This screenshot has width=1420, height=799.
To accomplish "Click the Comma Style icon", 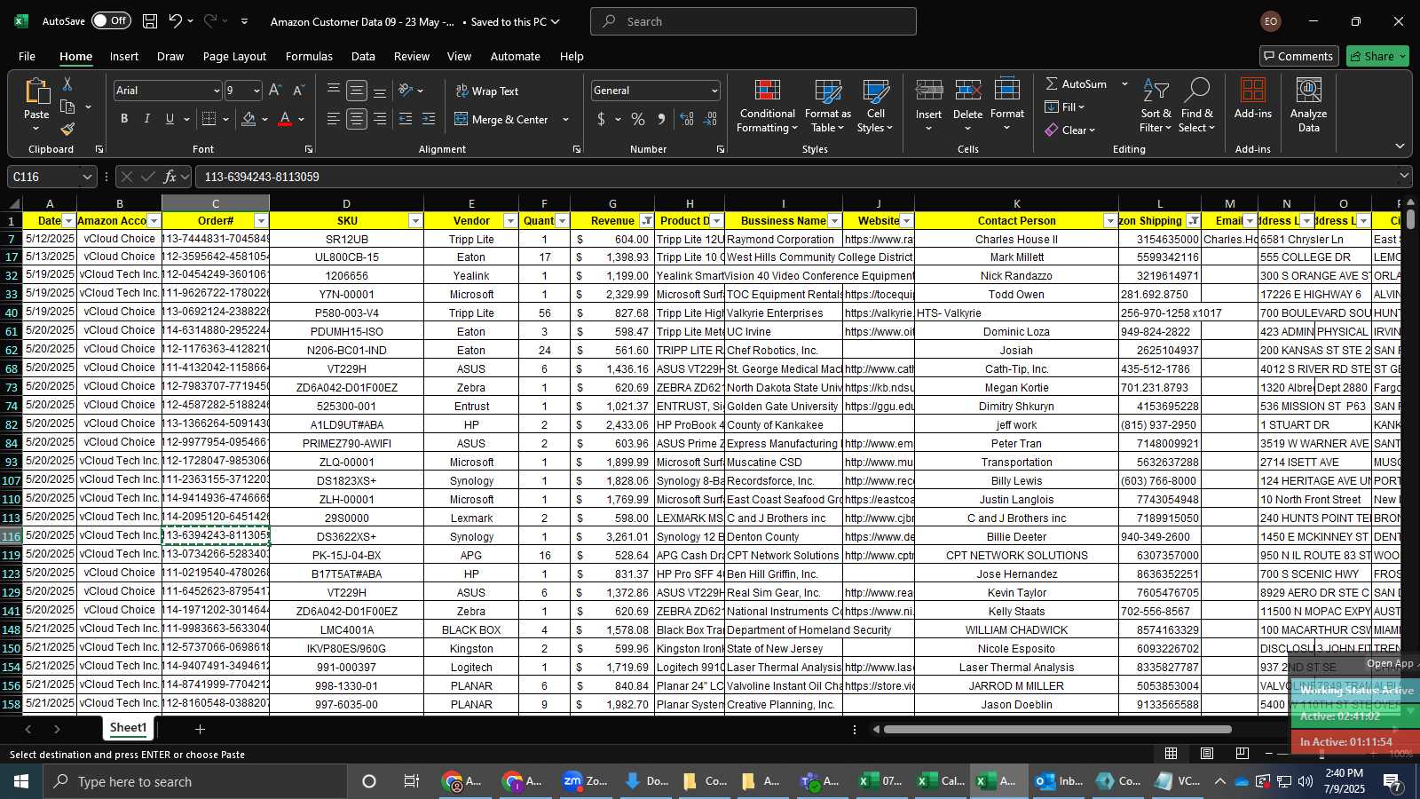I will [661, 119].
